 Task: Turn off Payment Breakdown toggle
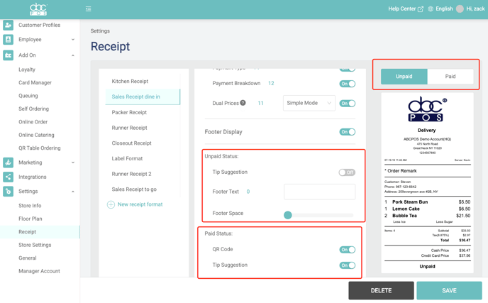tap(348, 84)
